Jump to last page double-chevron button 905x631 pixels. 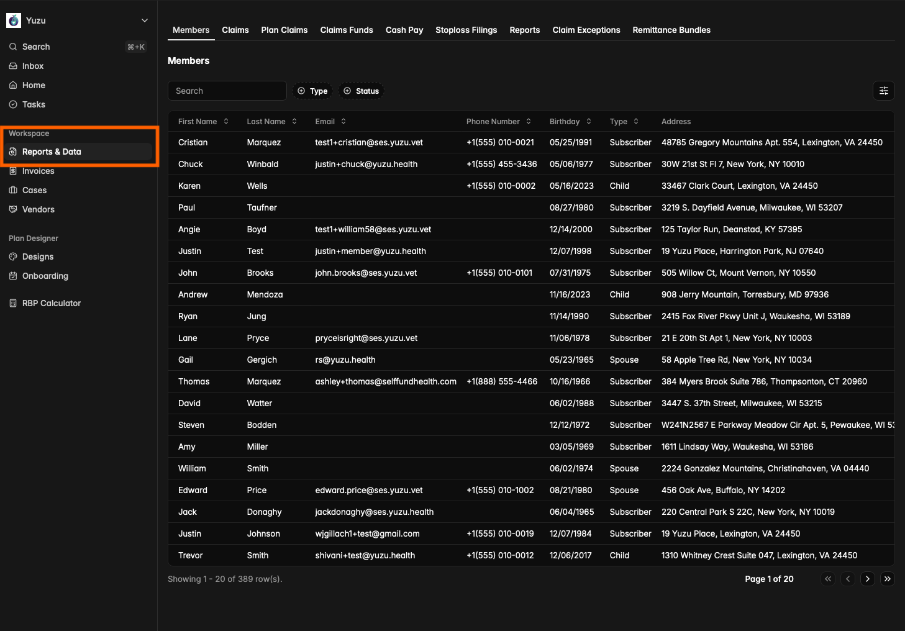(888, 579)
